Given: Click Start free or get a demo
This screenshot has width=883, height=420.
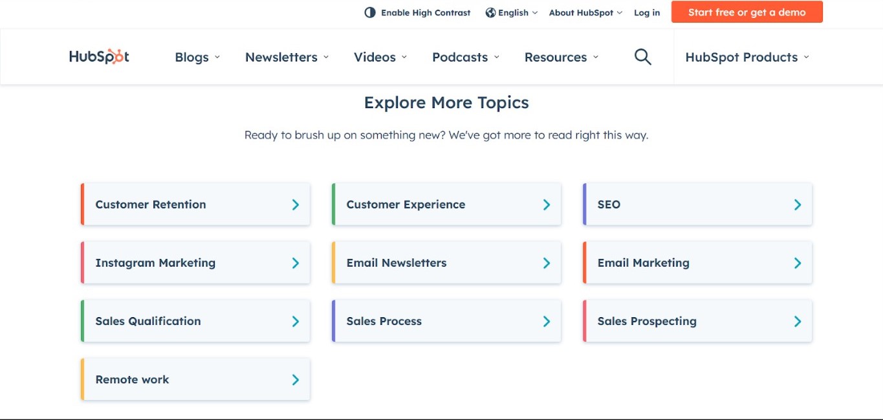Looking at the screenshot, I should pos(747,12).
